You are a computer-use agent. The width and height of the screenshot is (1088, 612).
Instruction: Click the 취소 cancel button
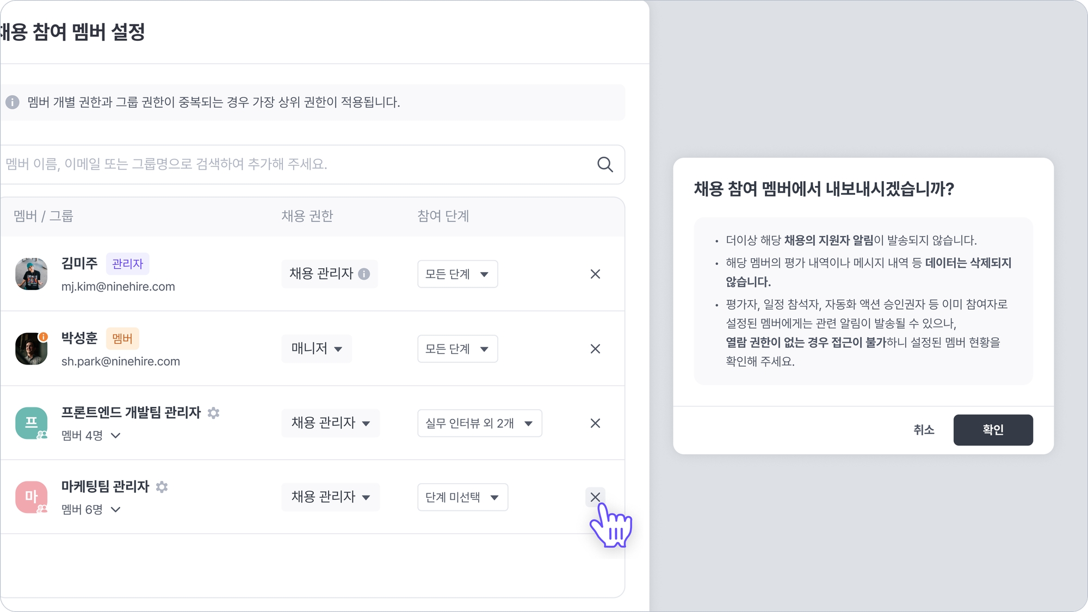click(x=924, y=430)
